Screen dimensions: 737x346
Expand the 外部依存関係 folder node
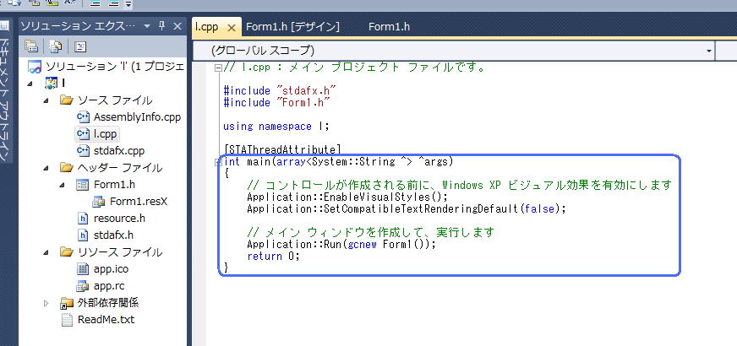[46, 302]
